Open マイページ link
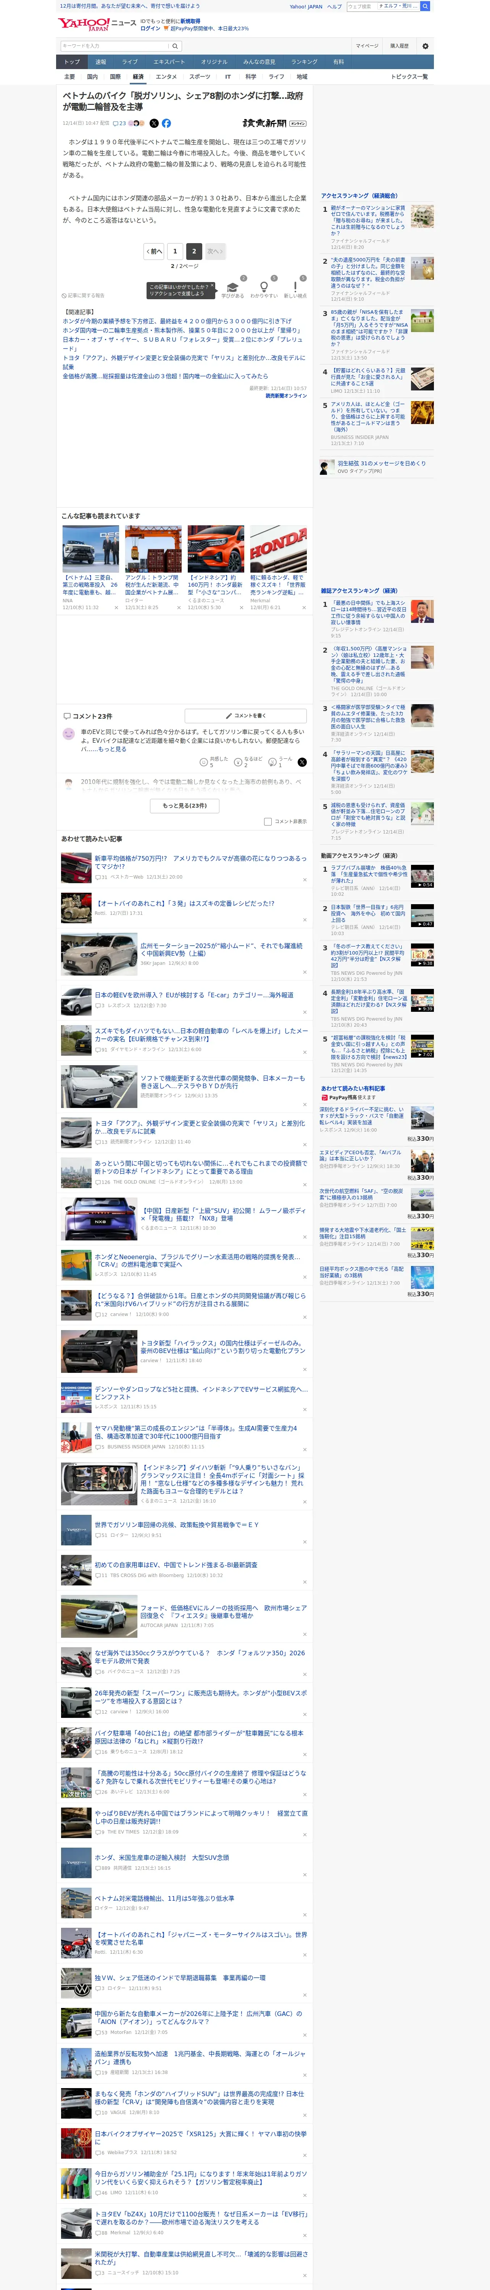This screenshot has height=2290, width=490. [366, 45]
